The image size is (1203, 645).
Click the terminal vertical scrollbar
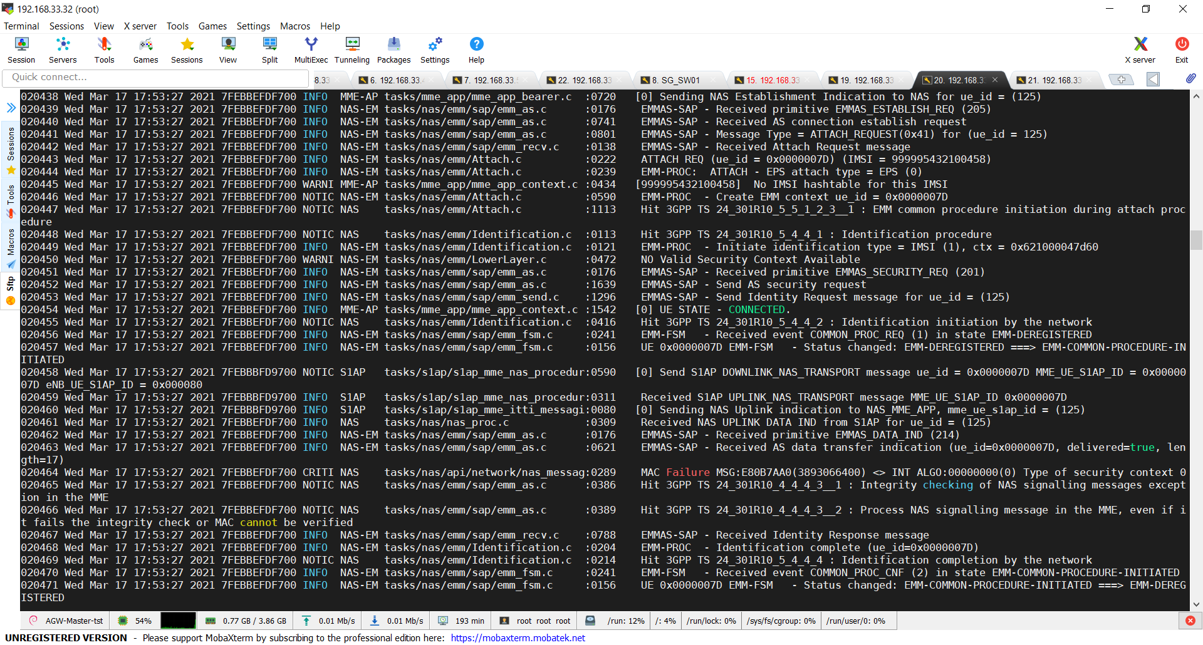1196,240
